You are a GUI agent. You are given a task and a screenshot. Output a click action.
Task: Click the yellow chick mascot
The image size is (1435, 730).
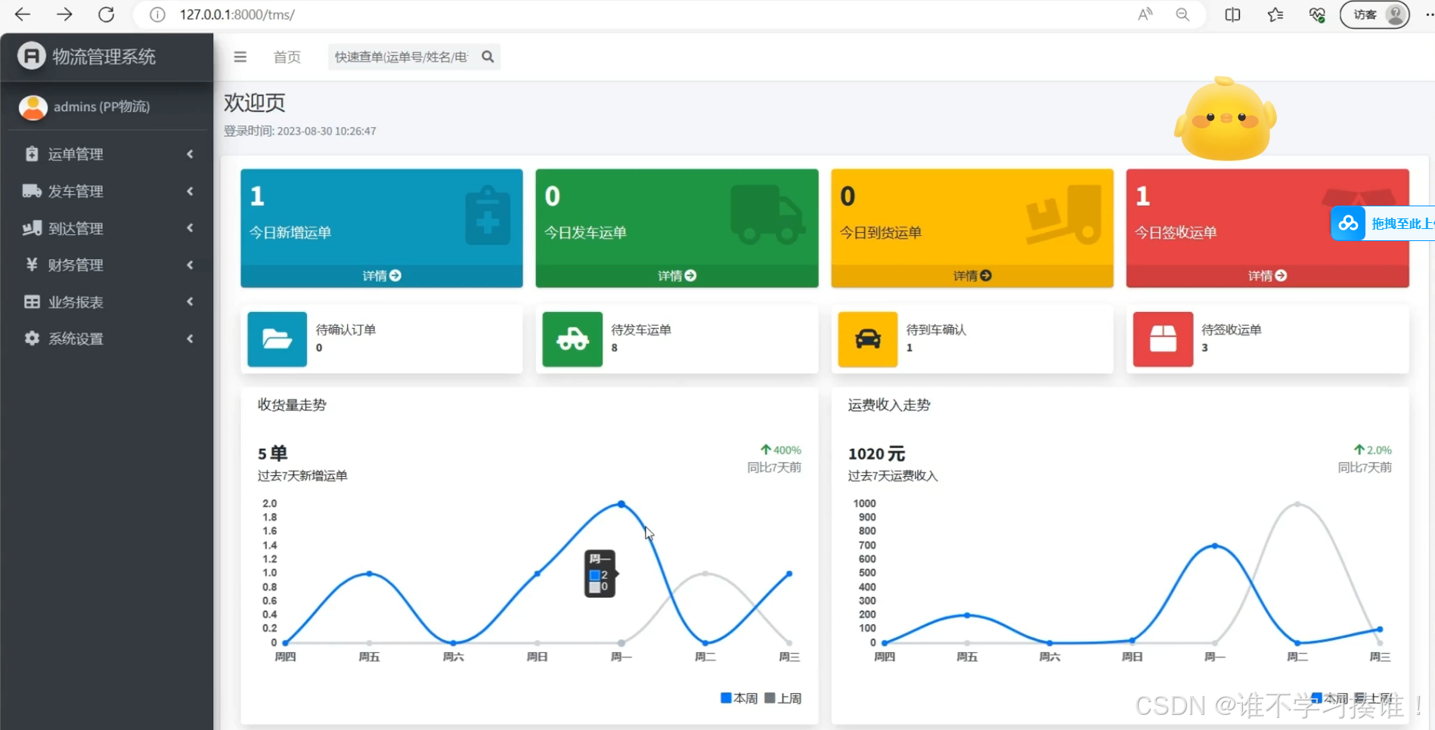(1225, 119)
